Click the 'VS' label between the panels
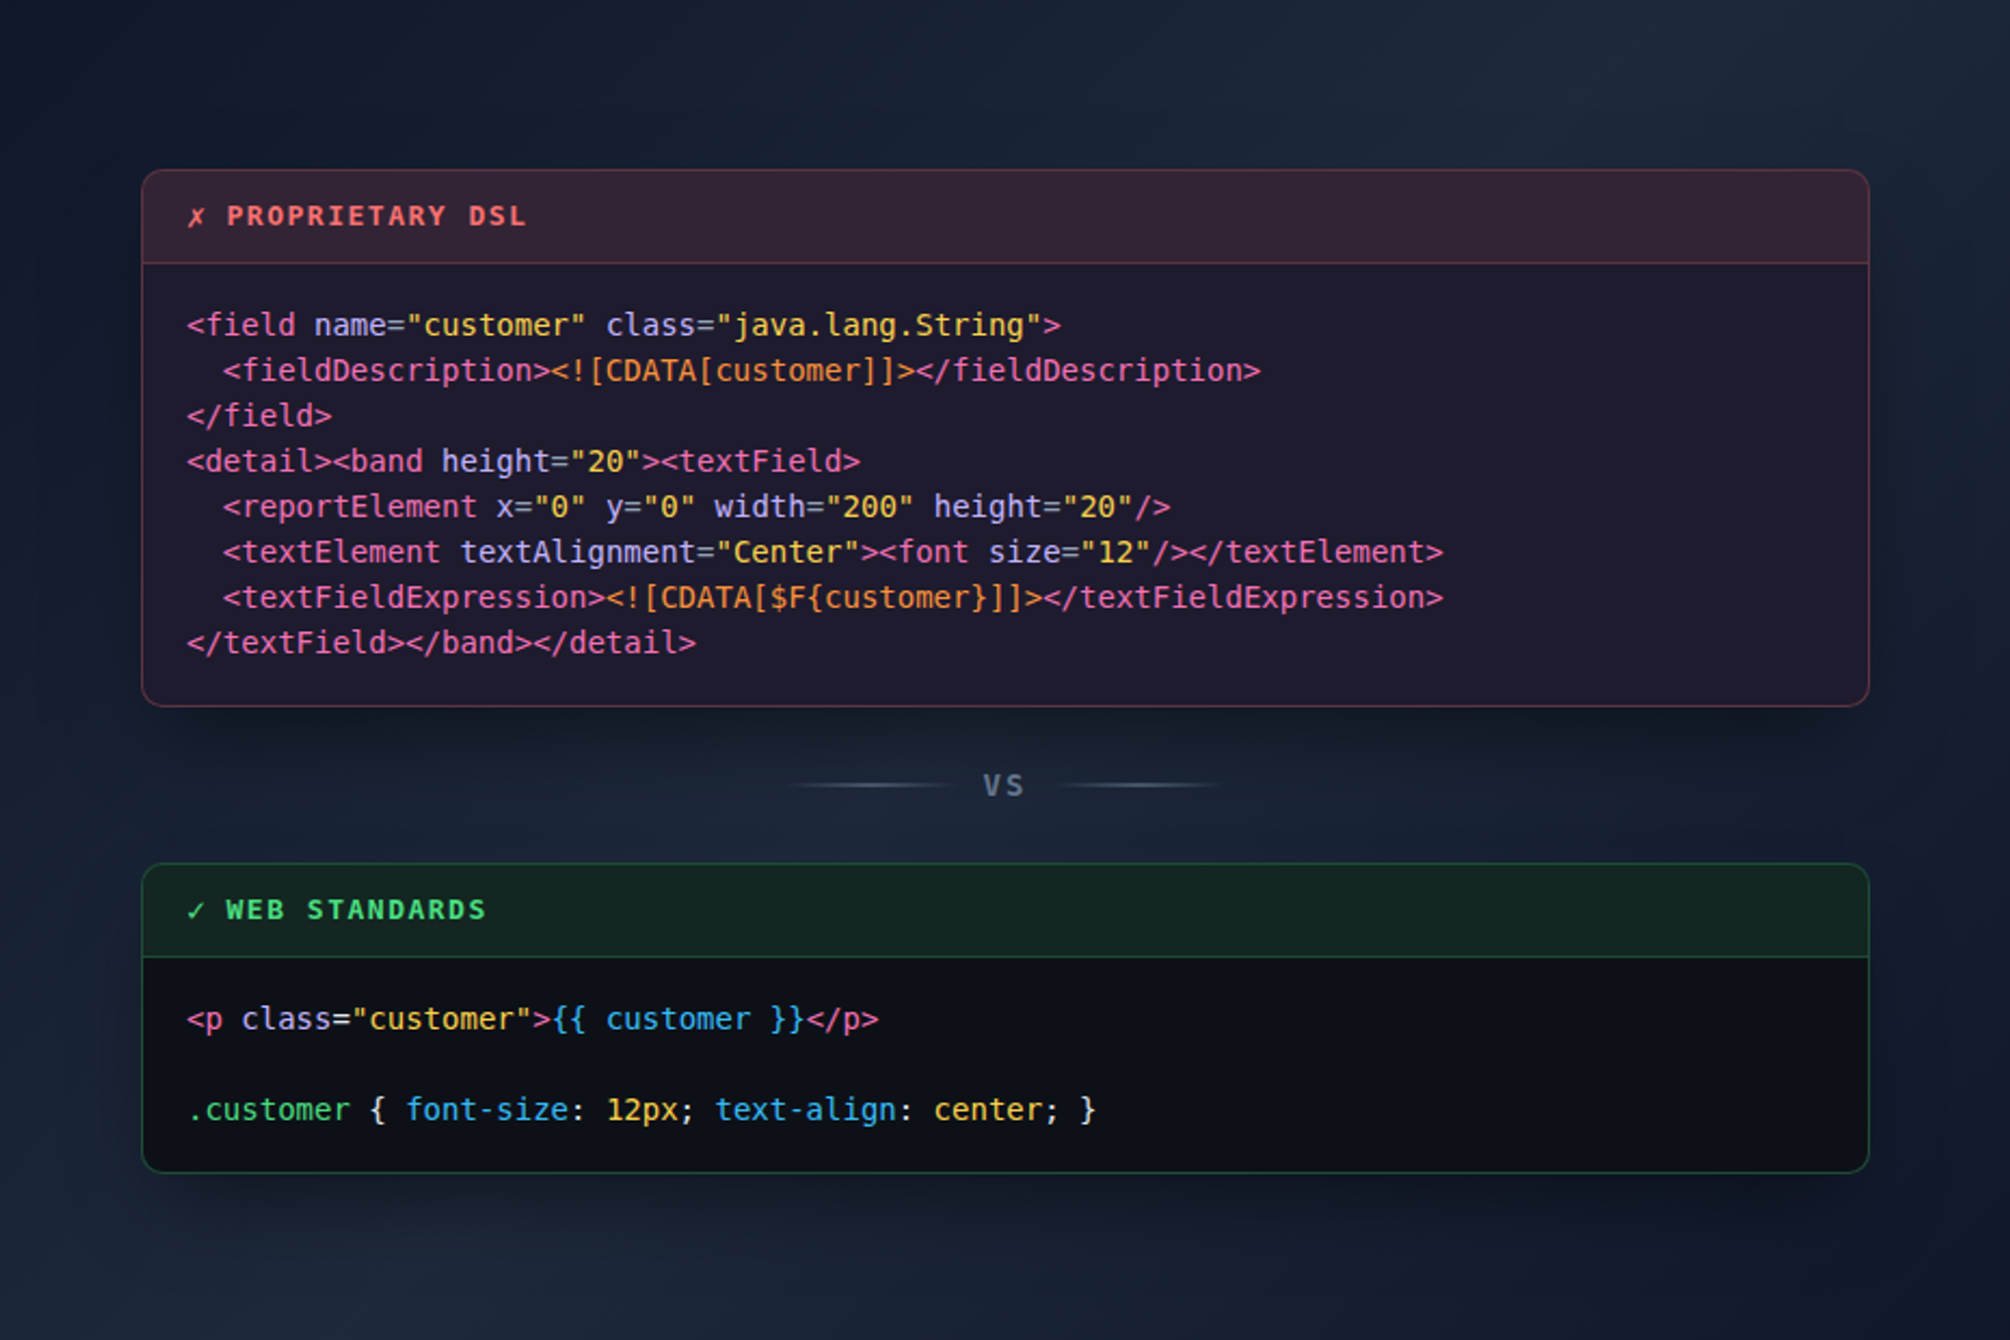Viewport: 2010px width, 1340px height. click(1004, 786)
